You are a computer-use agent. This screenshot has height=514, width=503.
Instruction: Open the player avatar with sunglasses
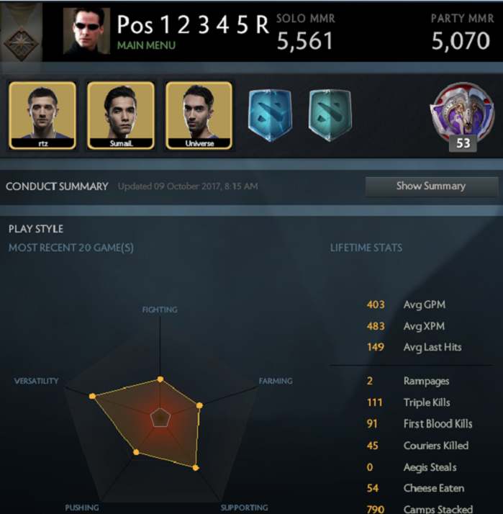coord(86,30)
